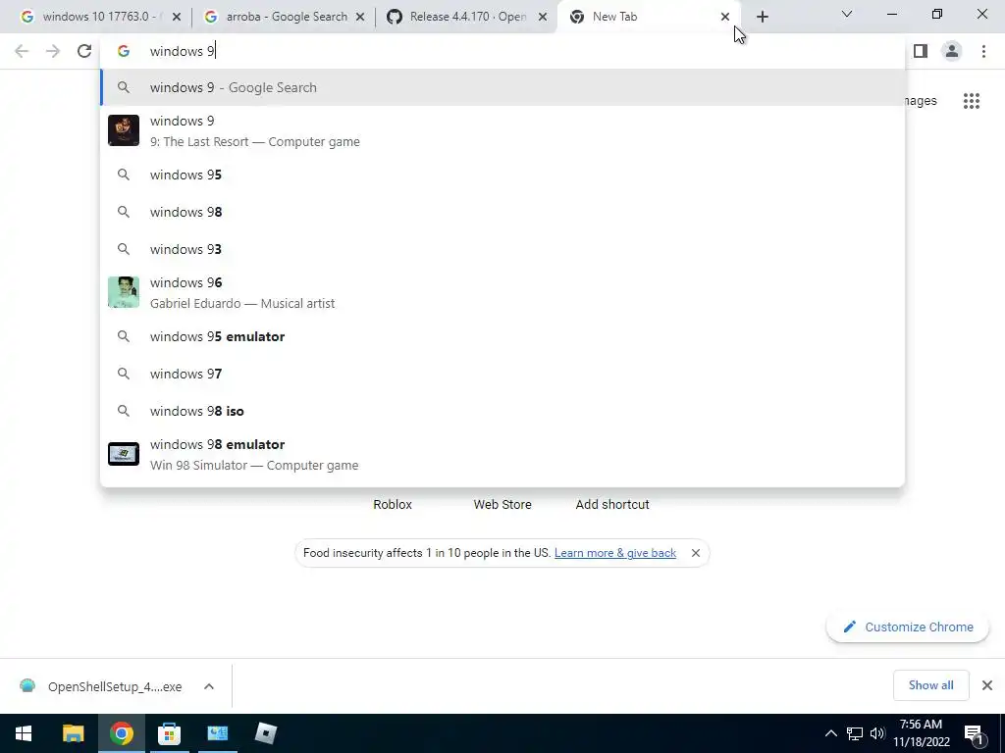
Task: Open the Web Store shortcut
Action: coord(502,505)
